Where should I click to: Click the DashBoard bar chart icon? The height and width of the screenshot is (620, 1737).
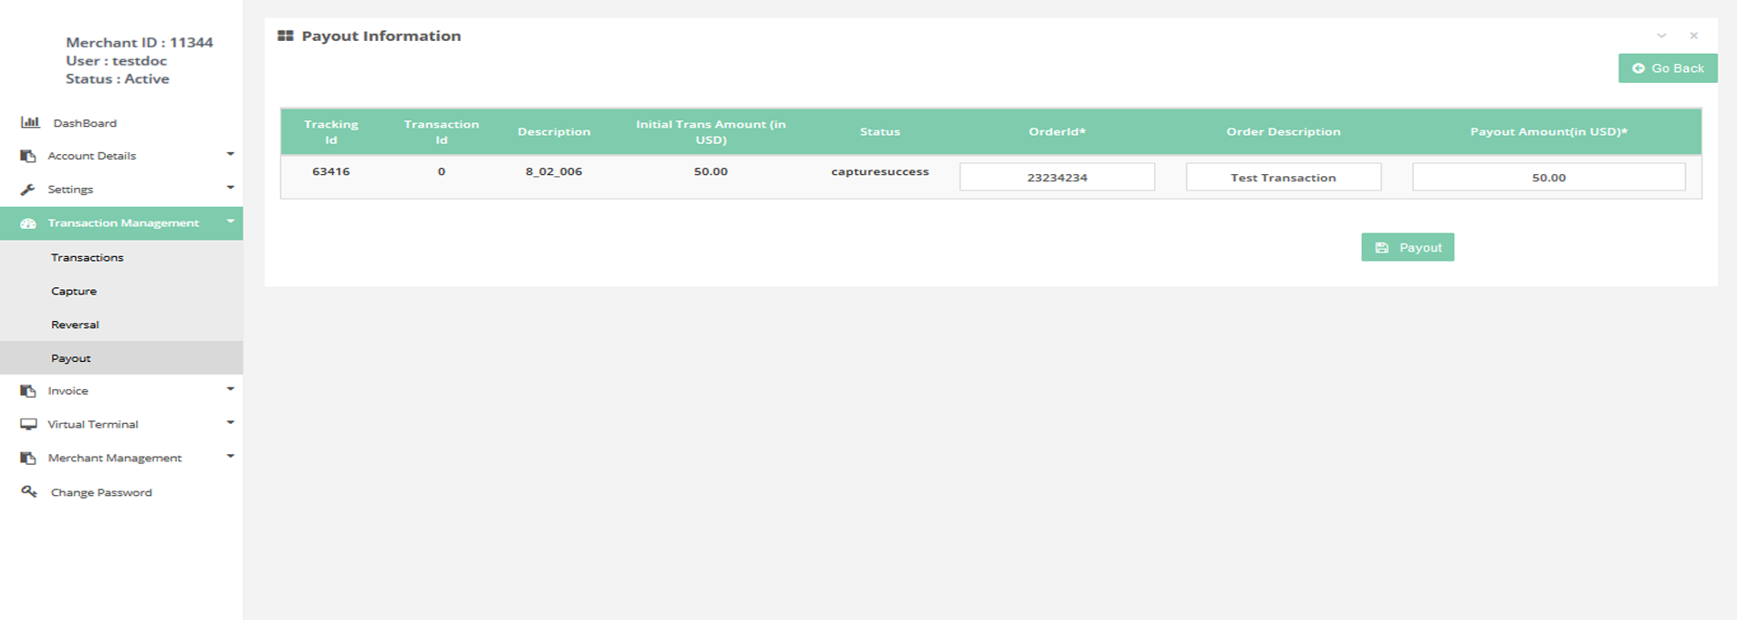click(30, 122)
